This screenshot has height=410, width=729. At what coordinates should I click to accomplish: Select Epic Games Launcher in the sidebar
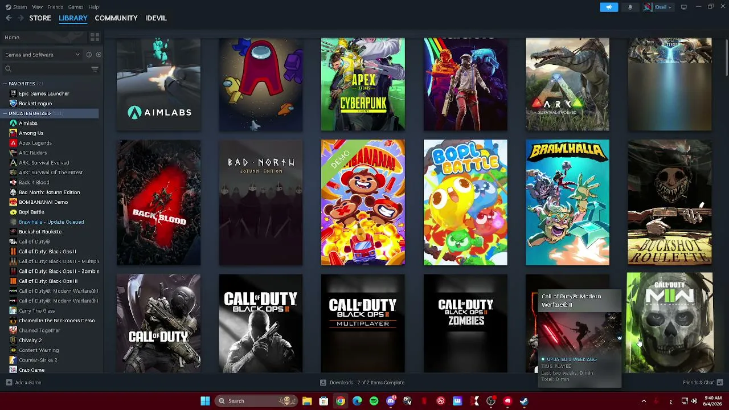coord(44,93)
